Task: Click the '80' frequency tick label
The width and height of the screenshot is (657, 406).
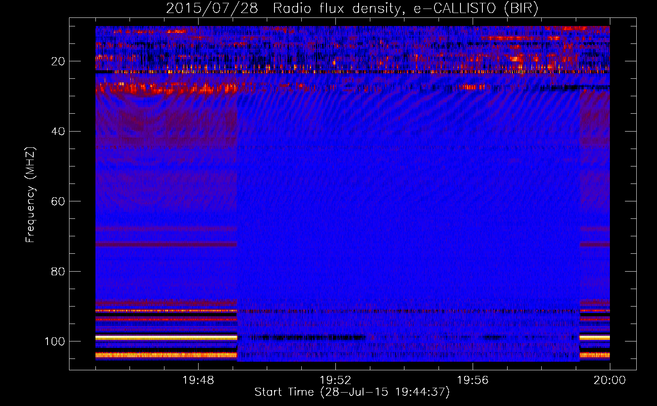Action: (58, 271)
